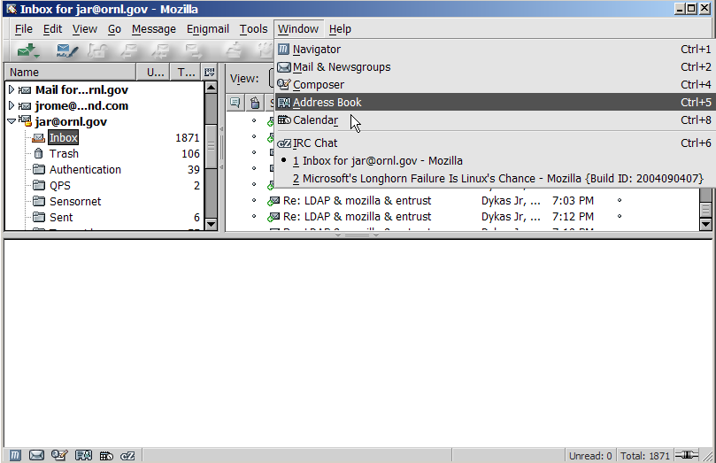
Task: Open the Enigmail menu
Action: point(209,29)
